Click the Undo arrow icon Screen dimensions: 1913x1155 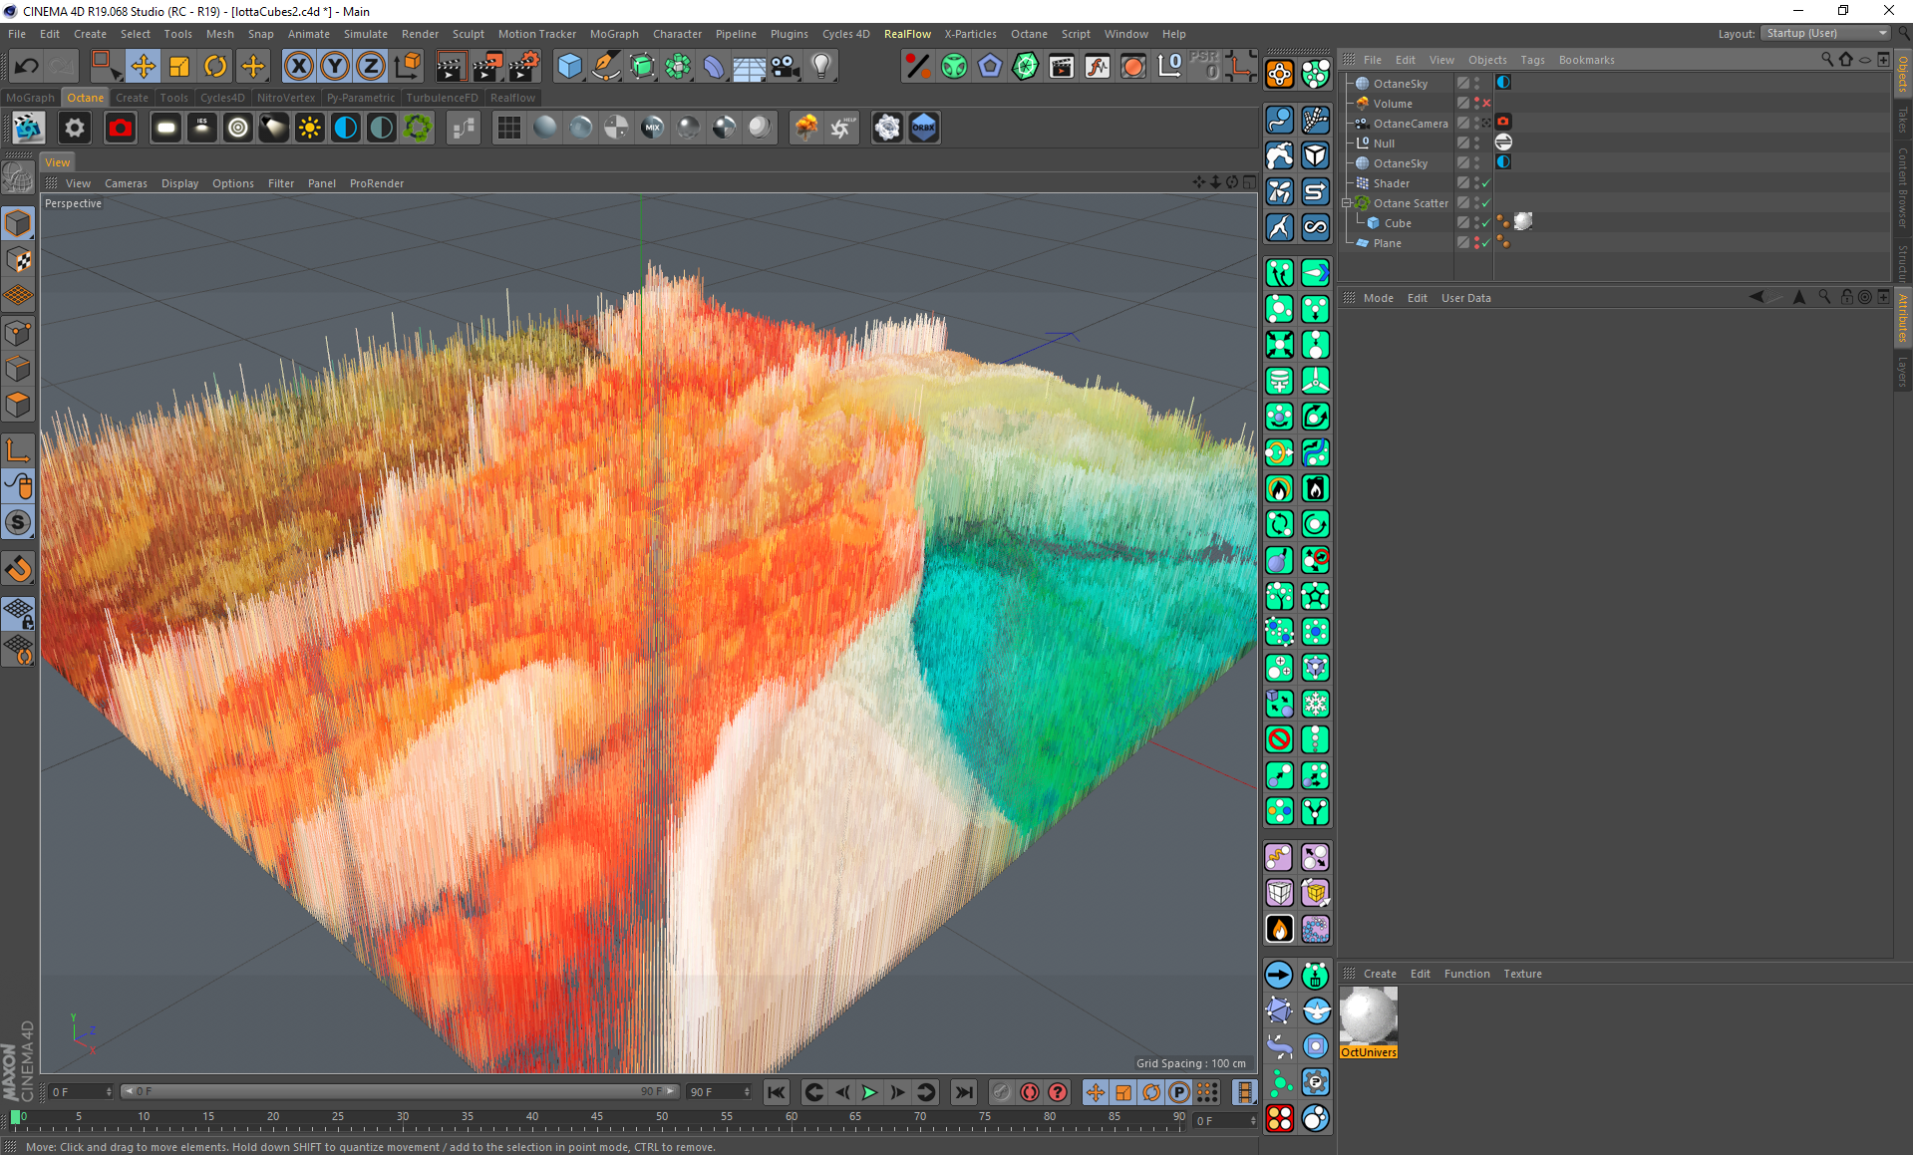coord(26,67)
